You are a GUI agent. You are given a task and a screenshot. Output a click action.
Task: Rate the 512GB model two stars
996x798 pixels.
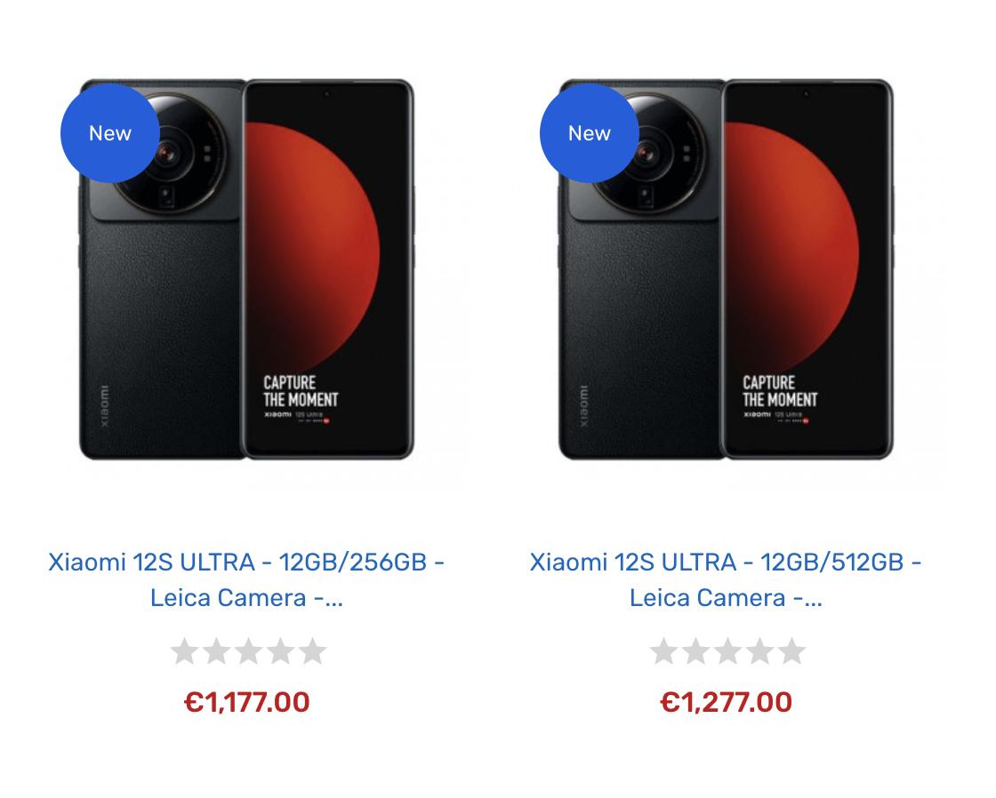696,651
